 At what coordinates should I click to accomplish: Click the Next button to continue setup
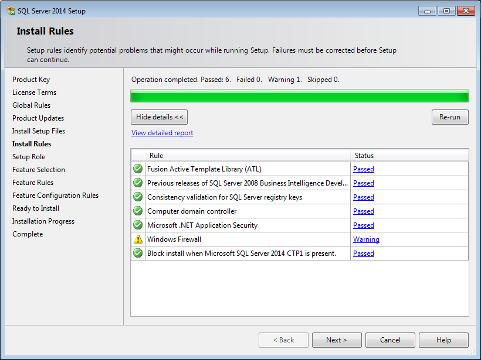click(x=337, y=340)
